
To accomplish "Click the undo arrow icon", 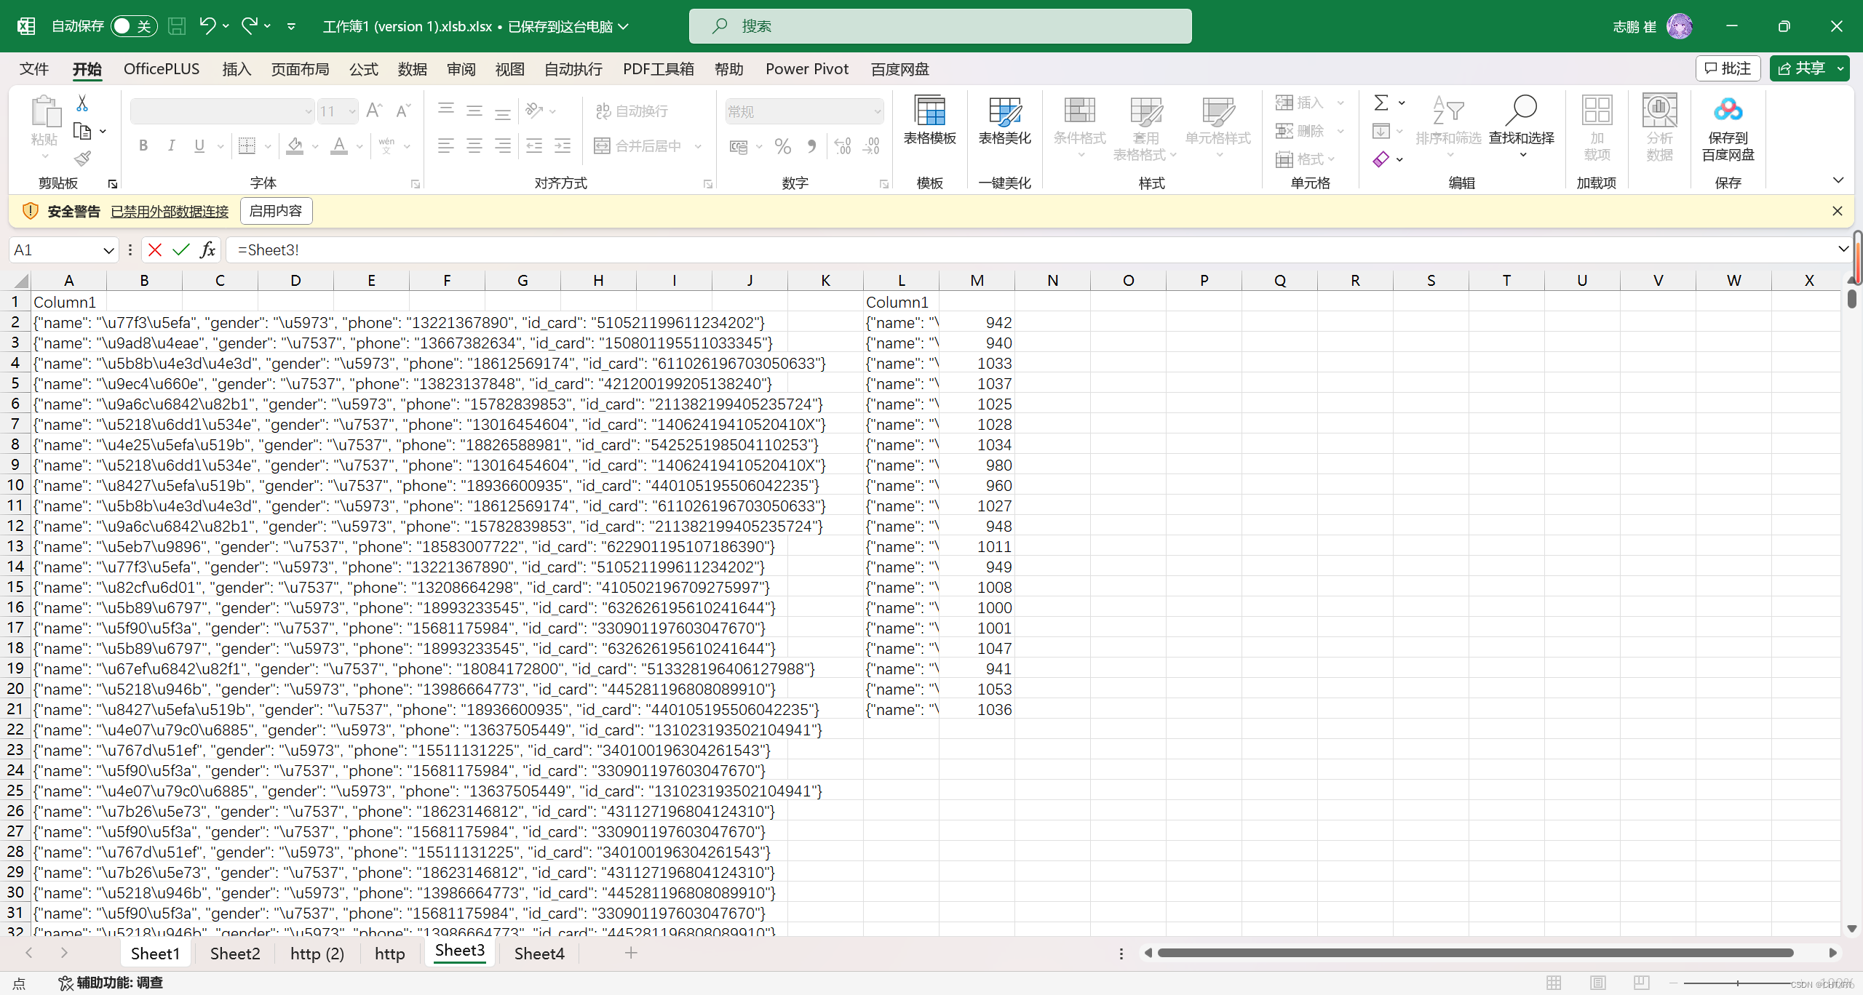I will click(207, 26).
